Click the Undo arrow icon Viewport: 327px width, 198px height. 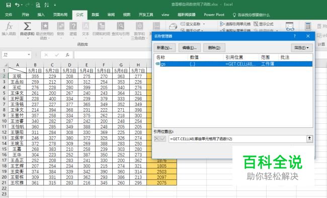click(17, 5)
